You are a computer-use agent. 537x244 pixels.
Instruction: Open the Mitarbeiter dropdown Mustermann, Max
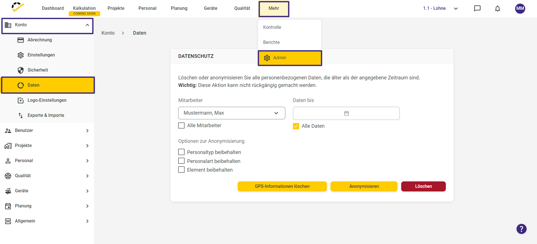[232, 113]
